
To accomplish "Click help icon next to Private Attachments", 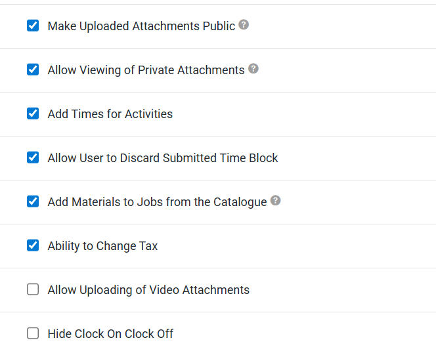I will coord(253,69).
